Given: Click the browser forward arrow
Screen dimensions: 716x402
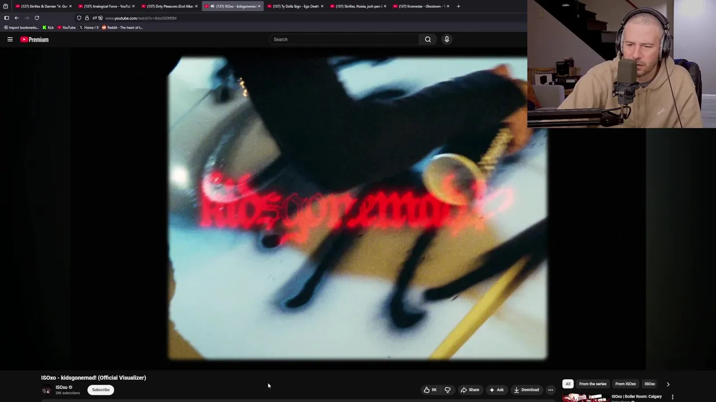Looking at the screenshot, I should click(x=26, y=18).
